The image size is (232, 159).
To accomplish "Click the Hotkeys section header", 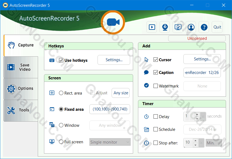I will pos(89,46).
